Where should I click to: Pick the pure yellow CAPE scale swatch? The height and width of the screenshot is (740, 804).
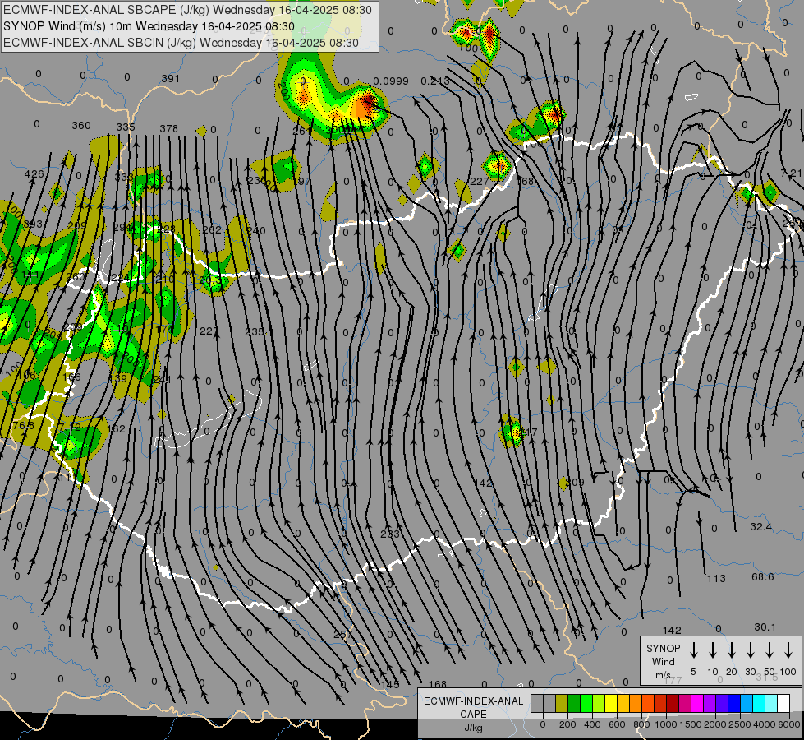(x=611, y=703)
